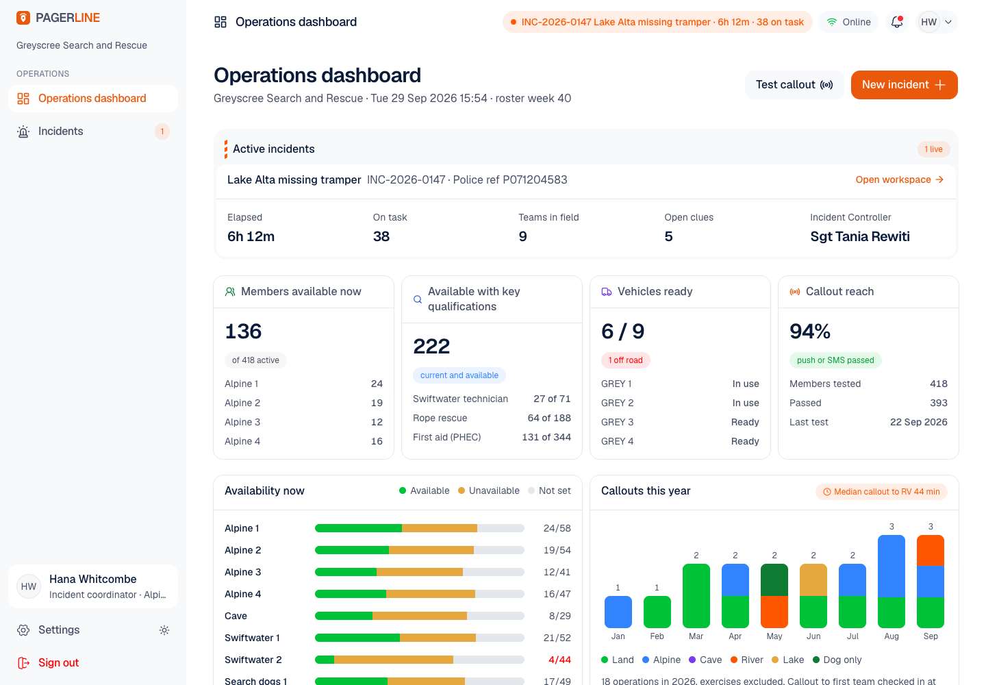Toggle the Available legend item

pyautogui.click(x=425, y=490)
